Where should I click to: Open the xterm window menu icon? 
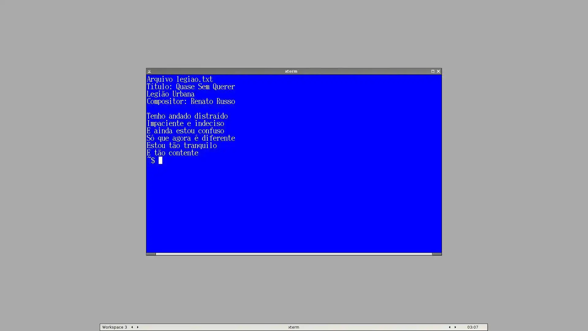(x=149, y=71)
